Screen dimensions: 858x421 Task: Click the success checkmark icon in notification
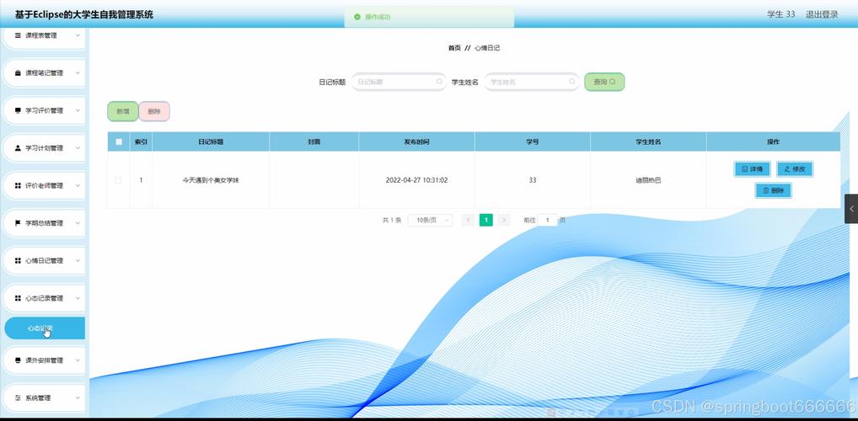(357, 17)
